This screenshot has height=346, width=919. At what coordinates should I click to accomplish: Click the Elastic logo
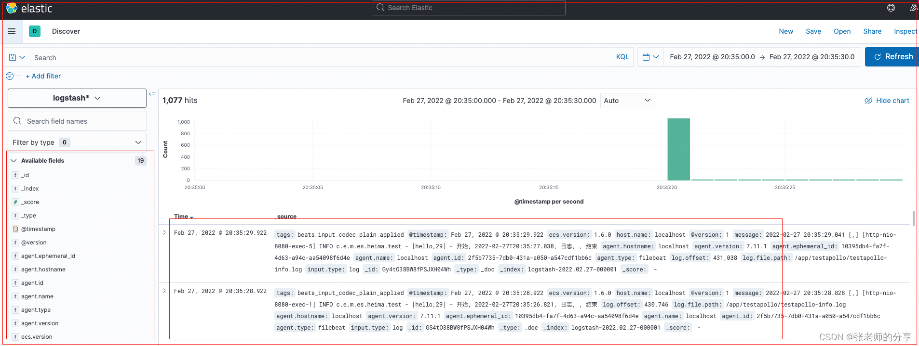29,8
